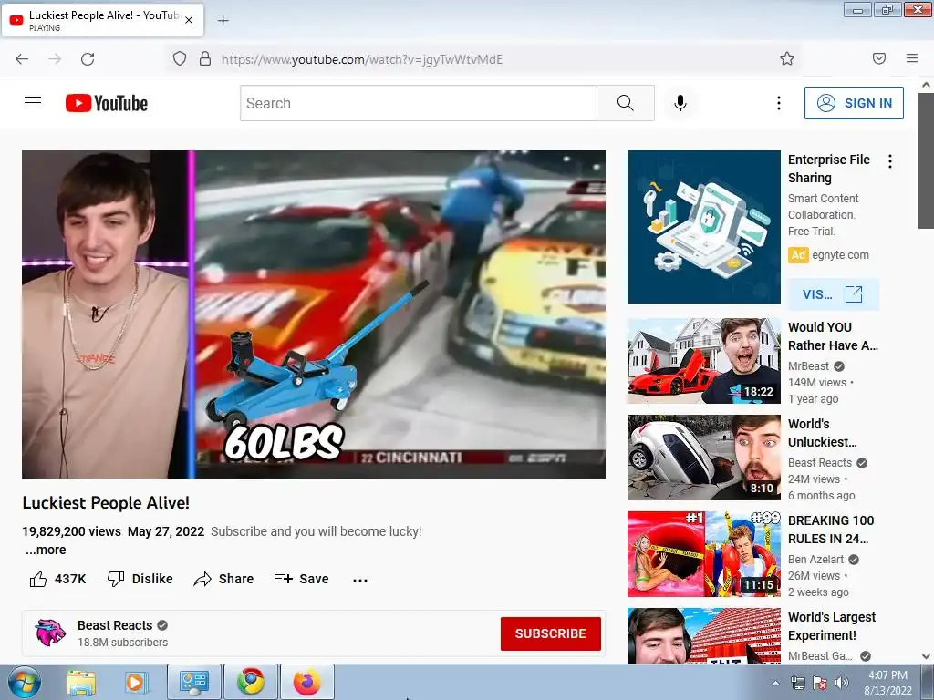Open the tracking protection shield icon
The width and height of the screenshot is (934, 700).
pyautogui.click(x=180, y=58)
